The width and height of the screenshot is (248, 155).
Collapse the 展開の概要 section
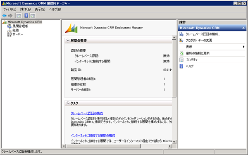68,41
